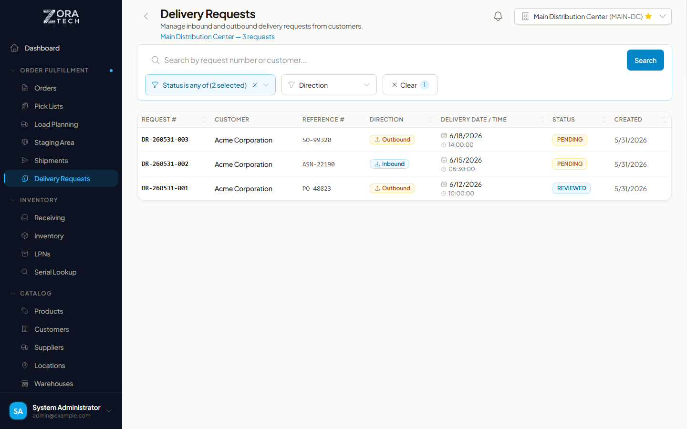
Task: Open request DR-260531-003
Action: 165,140
